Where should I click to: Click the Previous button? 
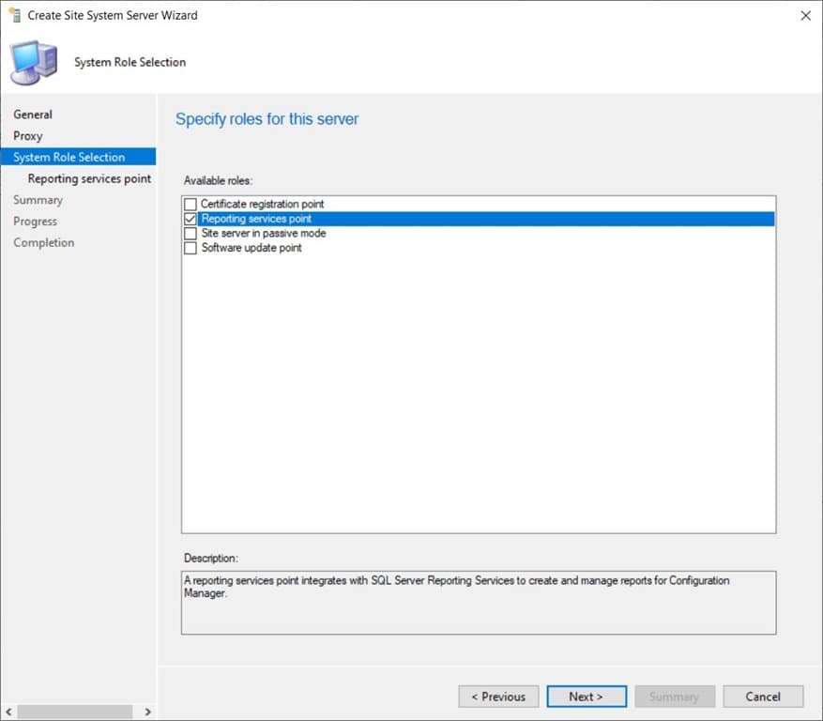[x=498, y=697]
